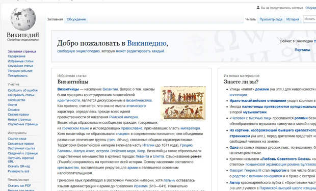Open Текущие события link

click(x=20, y=71)
